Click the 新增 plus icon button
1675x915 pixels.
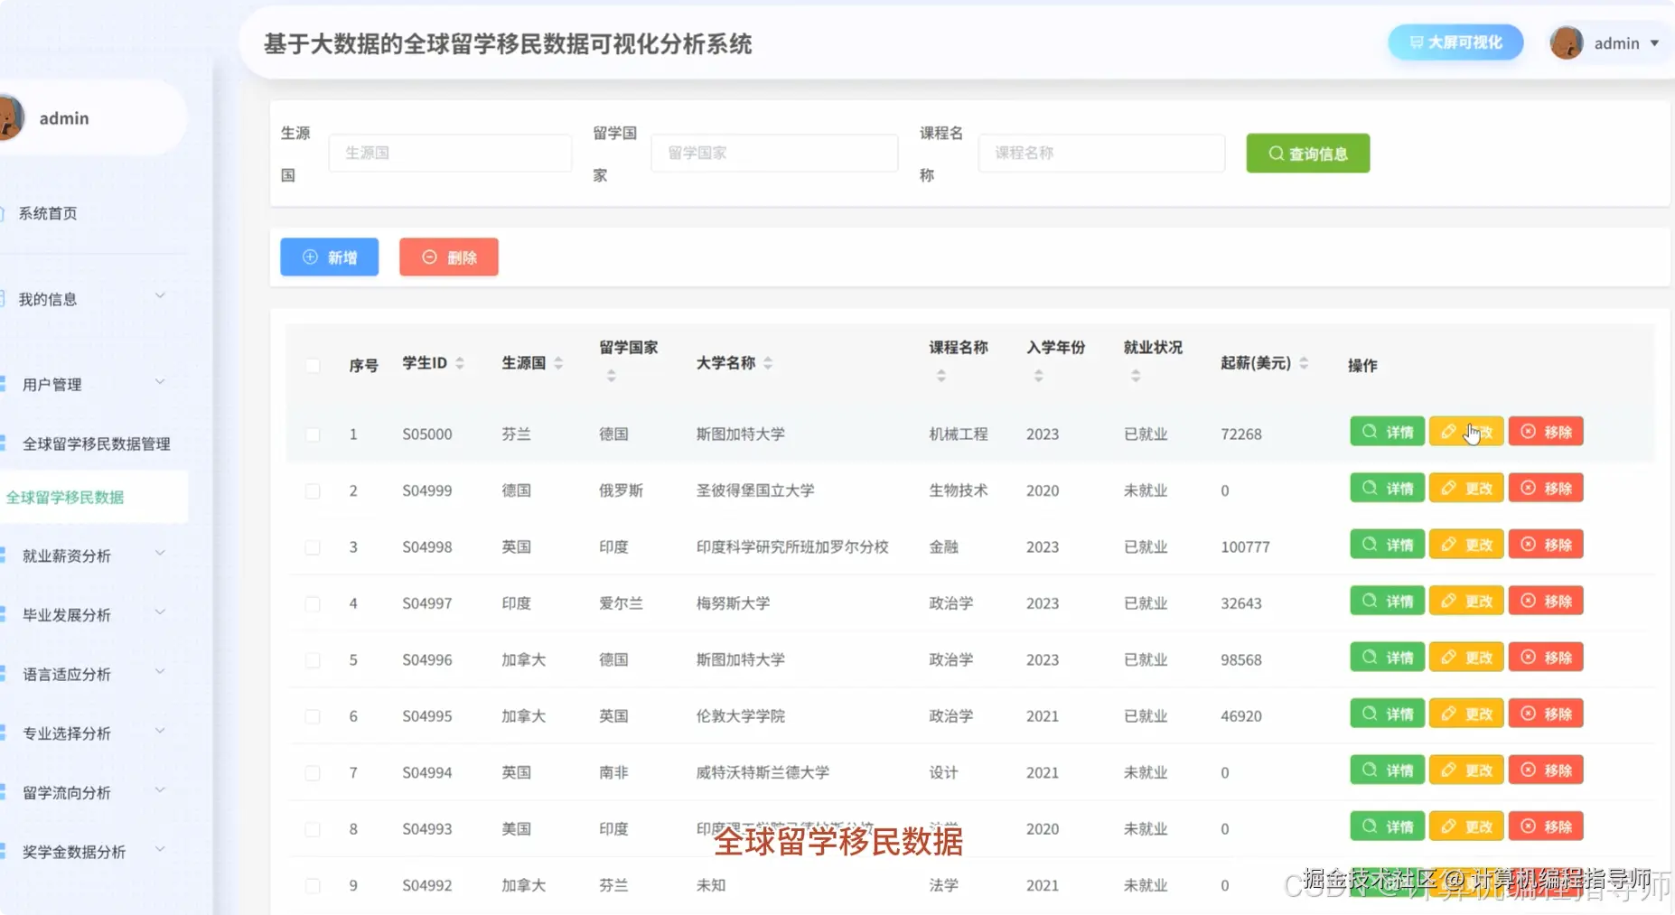coord(310,257)
